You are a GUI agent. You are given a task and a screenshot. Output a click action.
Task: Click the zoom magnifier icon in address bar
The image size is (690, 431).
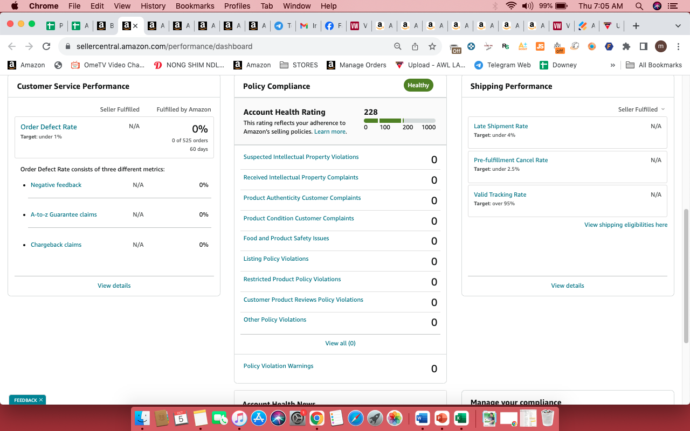398,46
